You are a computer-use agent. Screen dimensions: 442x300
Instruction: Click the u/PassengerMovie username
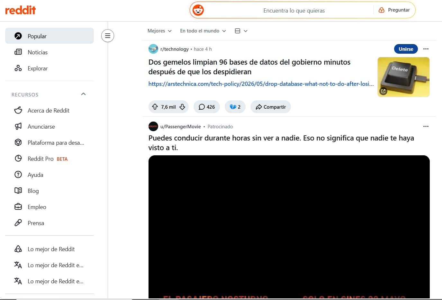181,127
